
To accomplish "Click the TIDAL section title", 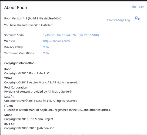I will click(8, 78).
